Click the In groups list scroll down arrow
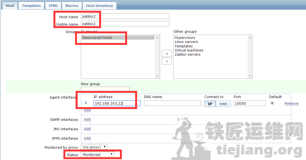Screen dimensions: 306x160 coord(158,76)
